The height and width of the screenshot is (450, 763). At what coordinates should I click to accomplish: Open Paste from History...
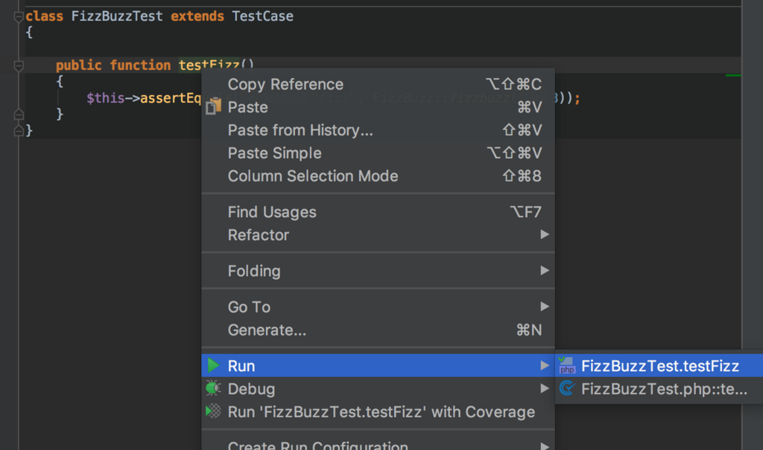(300, 130)
